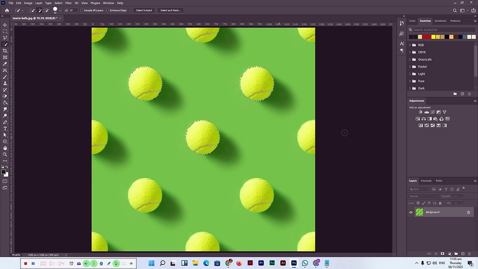The height and width of the screenshot is (269, 478).
Task: Expand the Grayscale swatch group
Action: pos(410,59)
